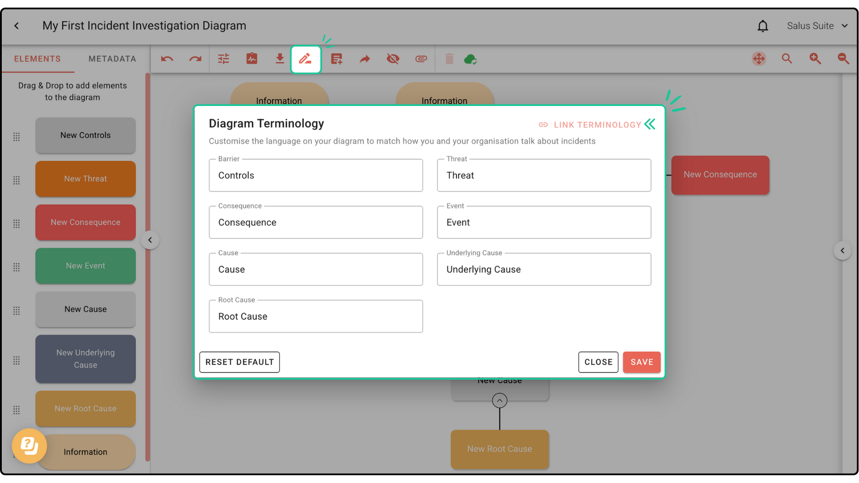Click the zoom in magnifier icon

(815, 59)
